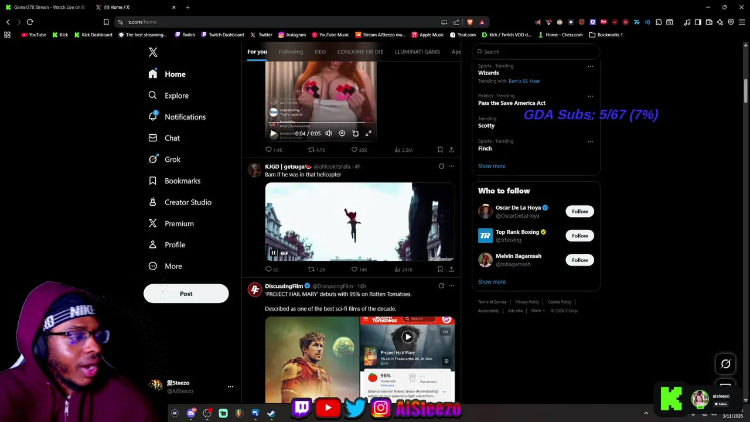This screenshot has height=422, width=750.
Task: Open more options for Finch trend
Action: [x=590, y=141]
